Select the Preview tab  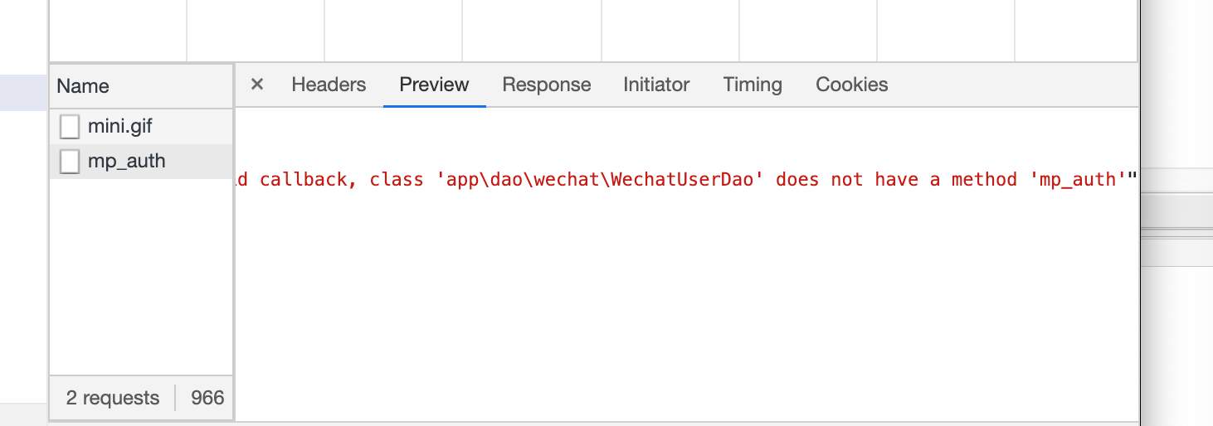coord(434,85)
